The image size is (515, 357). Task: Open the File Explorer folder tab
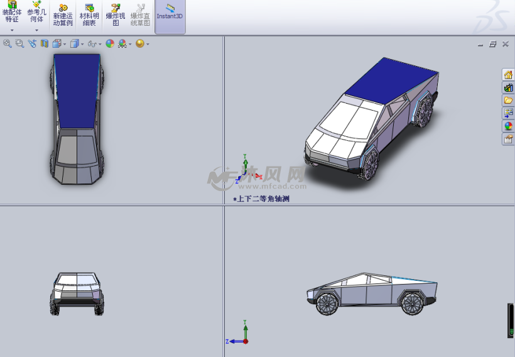508,101
